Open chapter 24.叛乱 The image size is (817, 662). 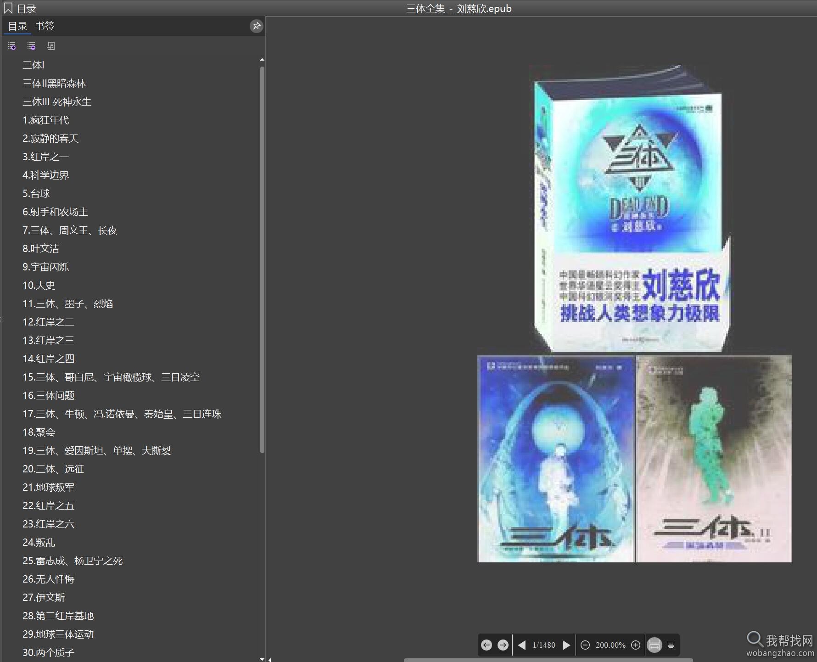39,543
